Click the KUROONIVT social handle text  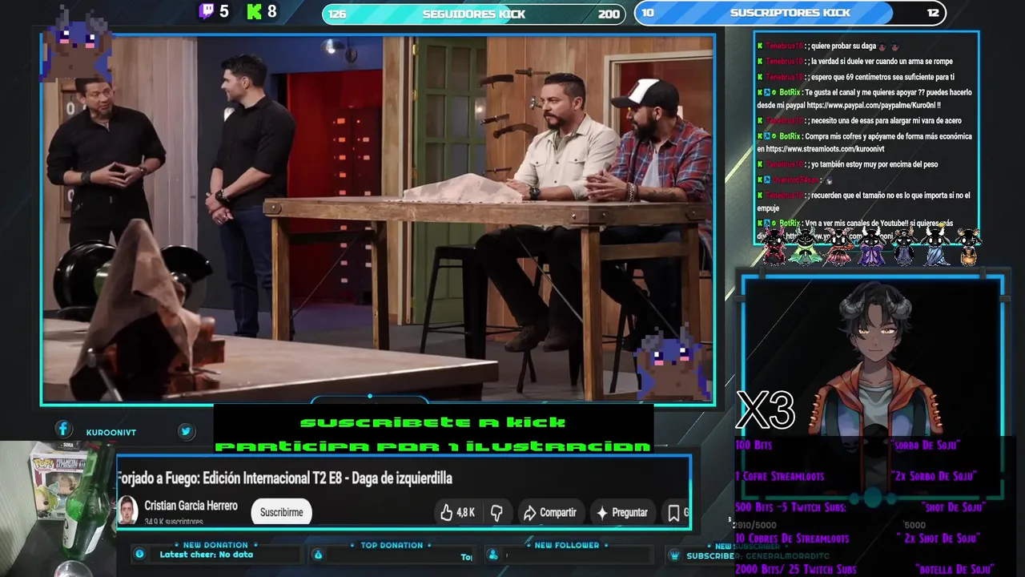[x=111, y=432]
